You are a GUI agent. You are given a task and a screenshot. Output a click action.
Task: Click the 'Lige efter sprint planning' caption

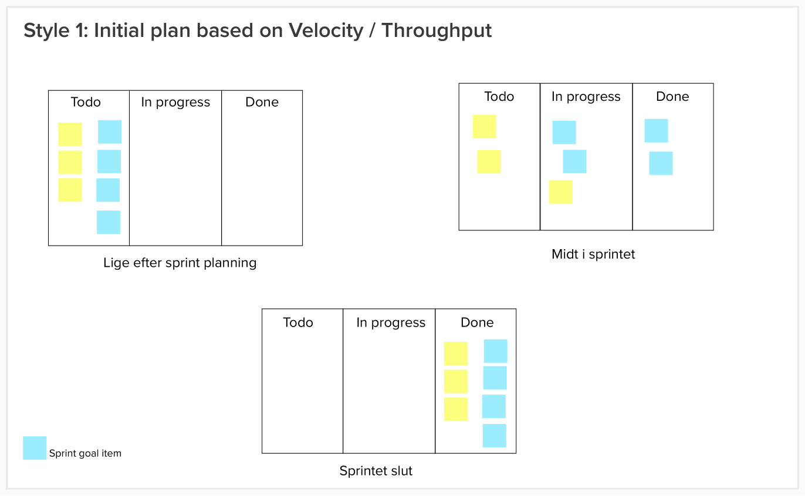pyautogui.click(x=180, y=263)
